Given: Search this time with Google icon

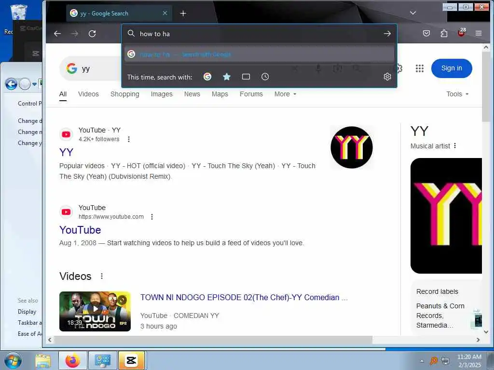Looking at the screenshot, I should coord(207,77).
